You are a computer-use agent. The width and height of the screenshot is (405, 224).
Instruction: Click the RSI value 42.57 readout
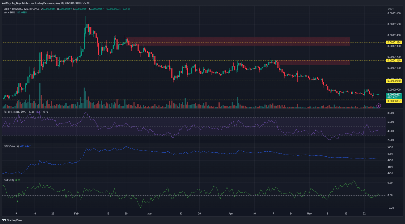tap(39, 112)
